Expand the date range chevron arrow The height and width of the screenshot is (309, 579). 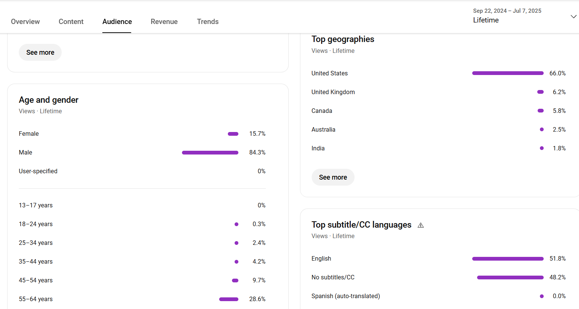(573, 16)
